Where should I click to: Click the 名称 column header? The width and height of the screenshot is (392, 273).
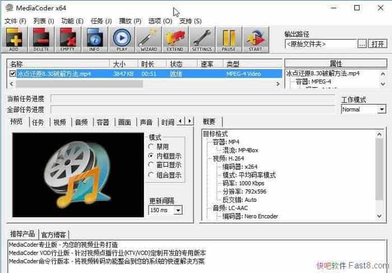pos(58,64)
